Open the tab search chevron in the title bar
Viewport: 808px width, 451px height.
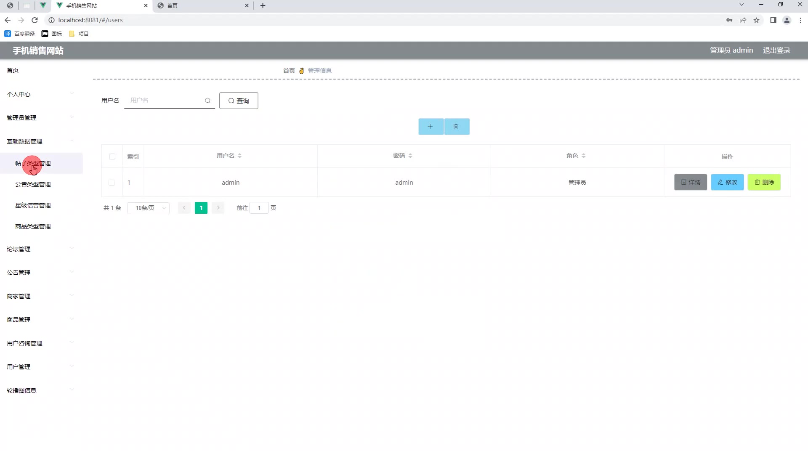coord(742,5)
